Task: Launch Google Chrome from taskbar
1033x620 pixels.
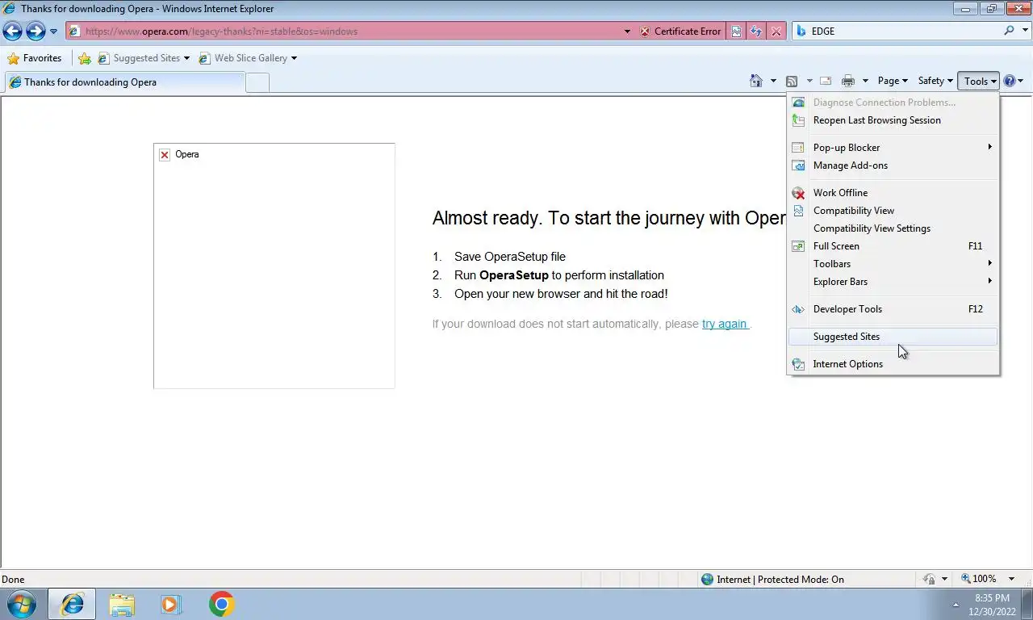Action: tap(221, 604)
